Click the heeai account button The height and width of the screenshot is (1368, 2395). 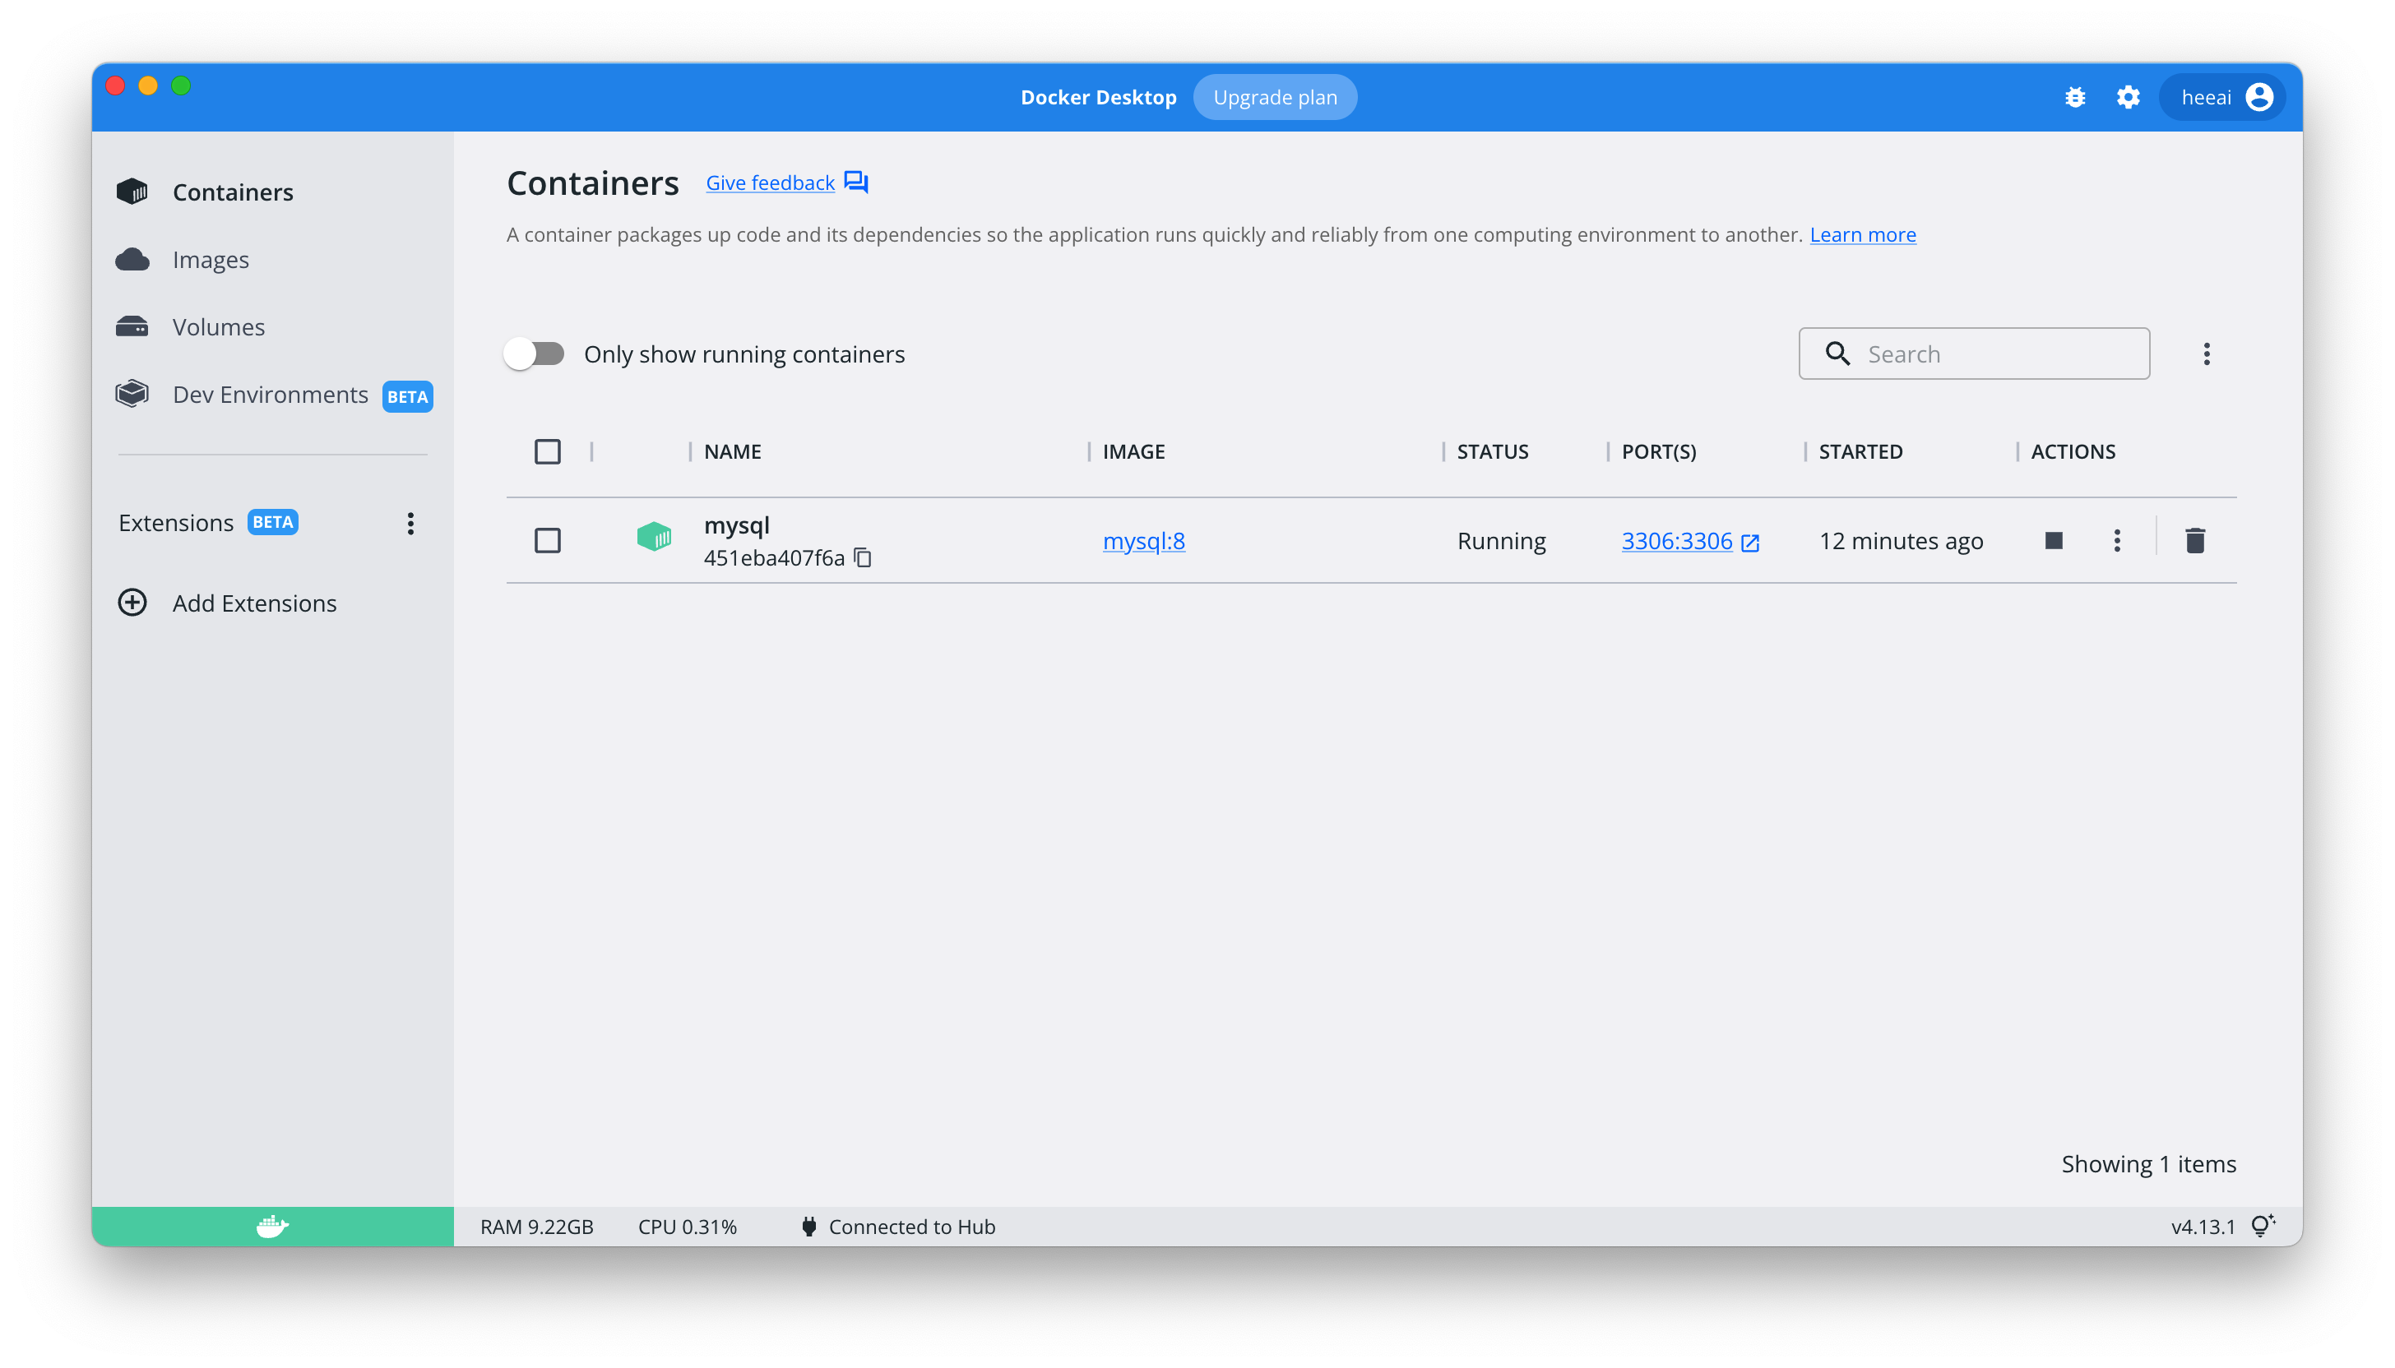tap(2221, 97)
